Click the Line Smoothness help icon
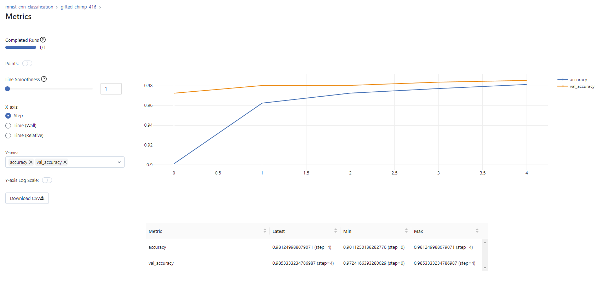This screenshot has height=281, width=603. 44,79
